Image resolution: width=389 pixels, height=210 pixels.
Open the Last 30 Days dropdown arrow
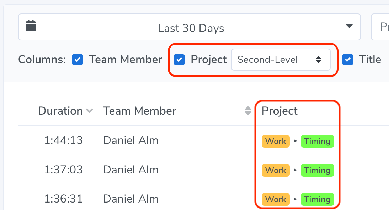[349, 26]
